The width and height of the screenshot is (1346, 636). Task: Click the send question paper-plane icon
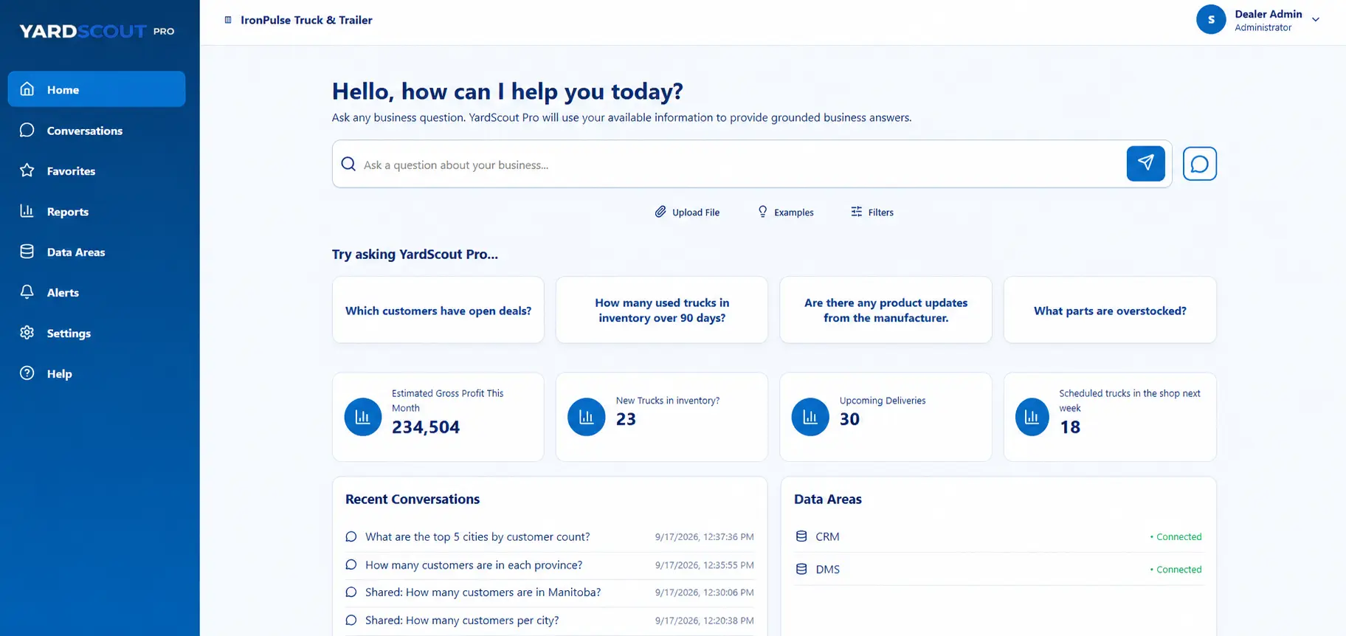[1145, 163]
